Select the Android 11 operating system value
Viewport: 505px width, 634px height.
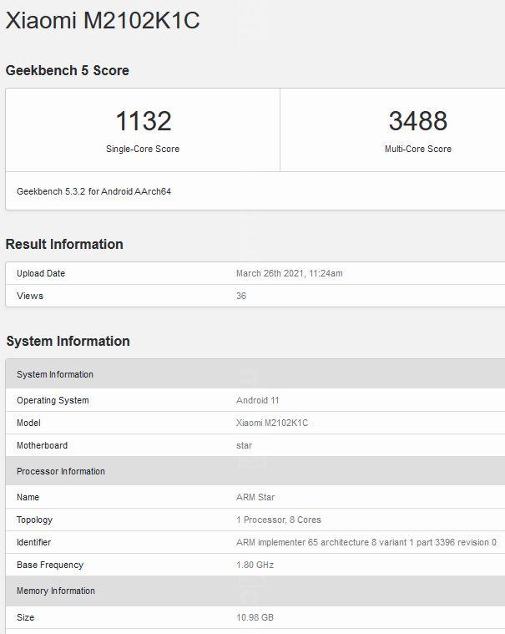257,400
